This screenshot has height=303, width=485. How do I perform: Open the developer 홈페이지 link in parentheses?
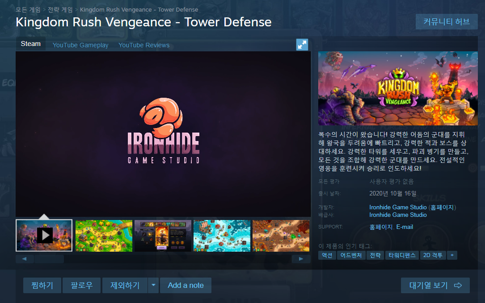click(x=442, y=207)
